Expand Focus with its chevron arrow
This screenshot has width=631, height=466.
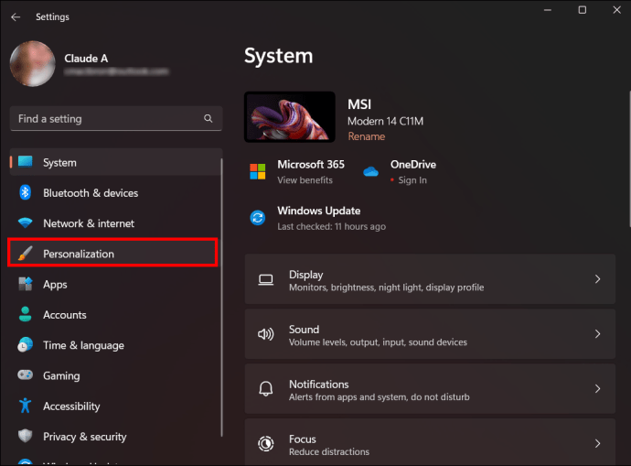[597, 443]
